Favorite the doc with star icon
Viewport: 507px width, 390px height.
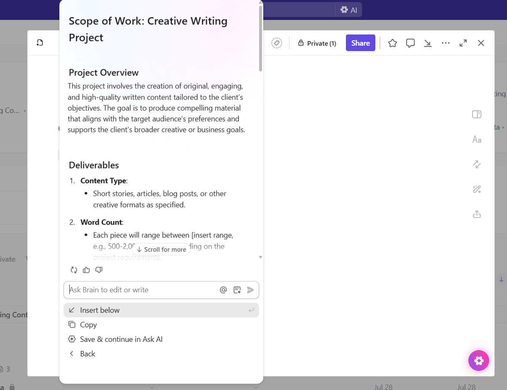coord(392,43)
